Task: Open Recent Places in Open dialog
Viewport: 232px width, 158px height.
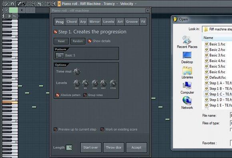Action: 187,42
